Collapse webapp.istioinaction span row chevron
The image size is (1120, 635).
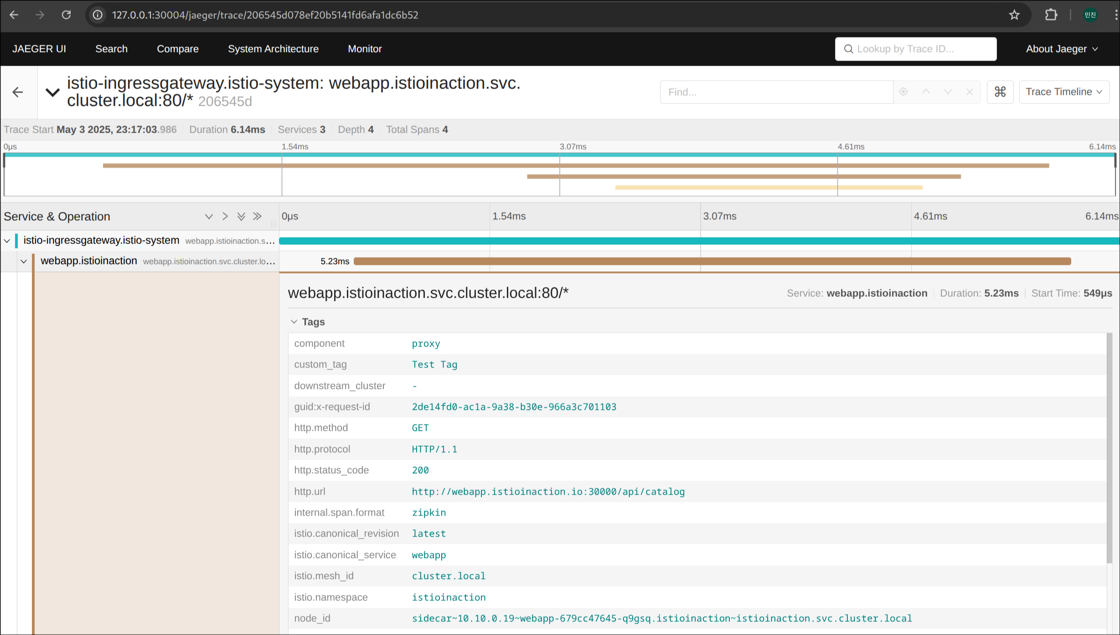[24, 261]
